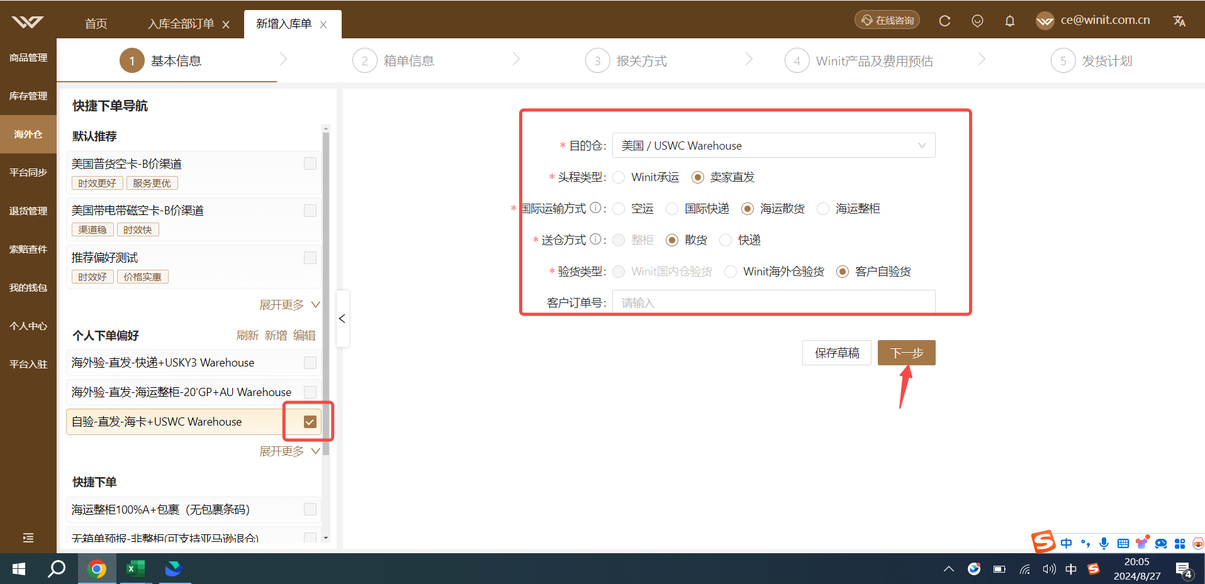Open the feedback smiley icon

[x=977, y=21]
